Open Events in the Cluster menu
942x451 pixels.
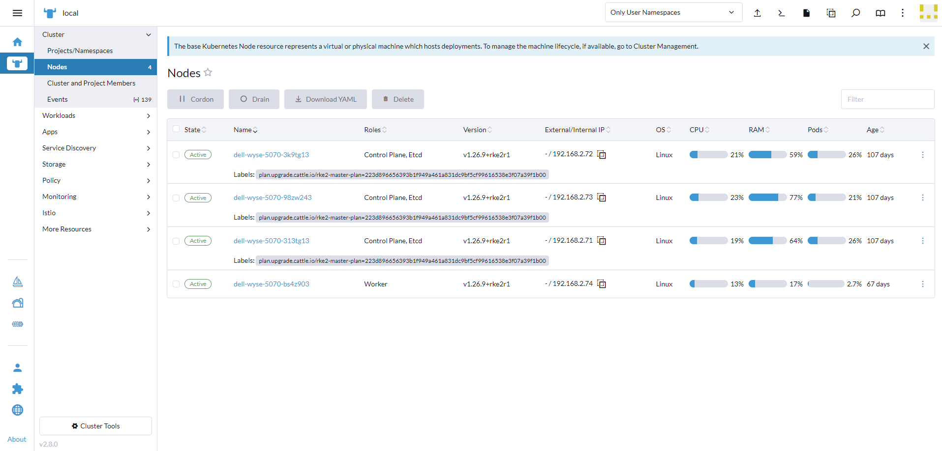coord(58,99)
